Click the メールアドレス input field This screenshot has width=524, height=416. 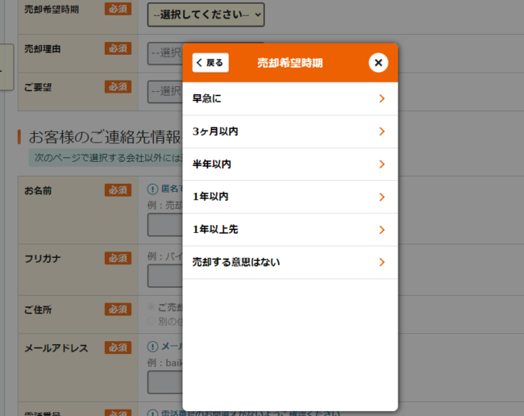(x=165, y=382)
